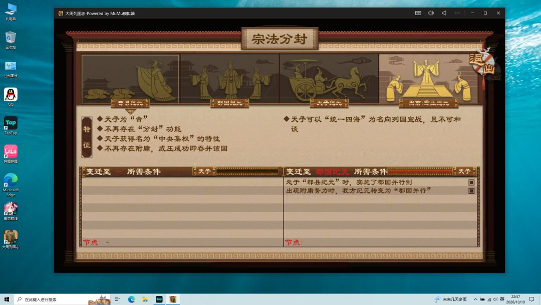Image resolution: width=541 pixels, height=305 pixels.
Task: Open File Explorer from the taskbar
Action: [x=145, y=299]
